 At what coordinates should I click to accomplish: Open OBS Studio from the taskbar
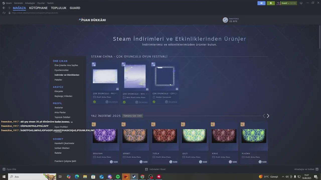(x=151, y=177)
